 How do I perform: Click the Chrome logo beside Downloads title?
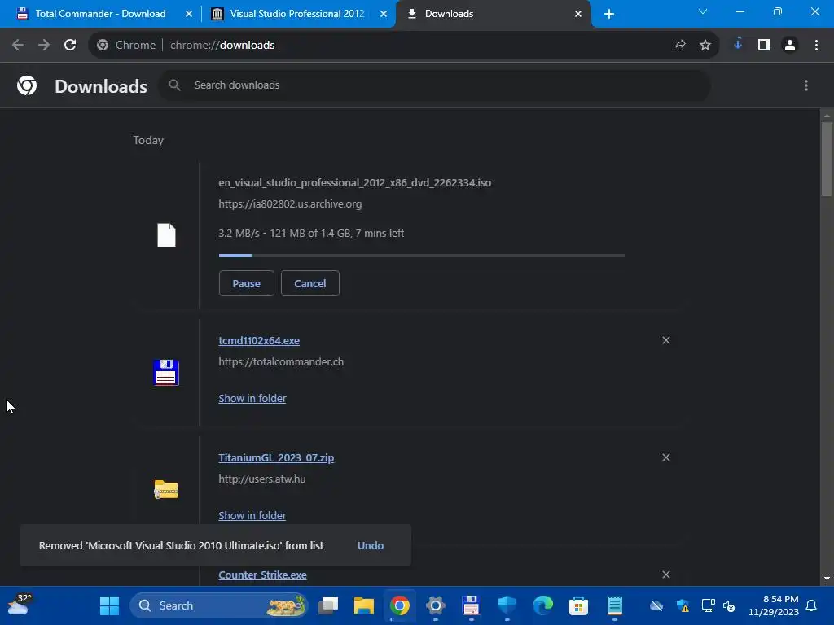[x=27, y=85]
